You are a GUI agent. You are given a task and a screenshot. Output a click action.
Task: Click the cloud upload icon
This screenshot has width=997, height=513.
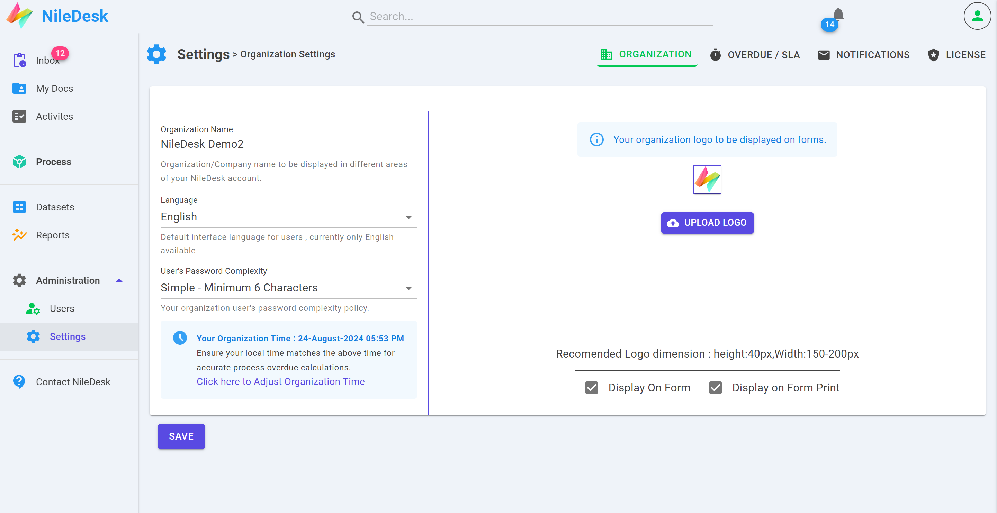673,223
